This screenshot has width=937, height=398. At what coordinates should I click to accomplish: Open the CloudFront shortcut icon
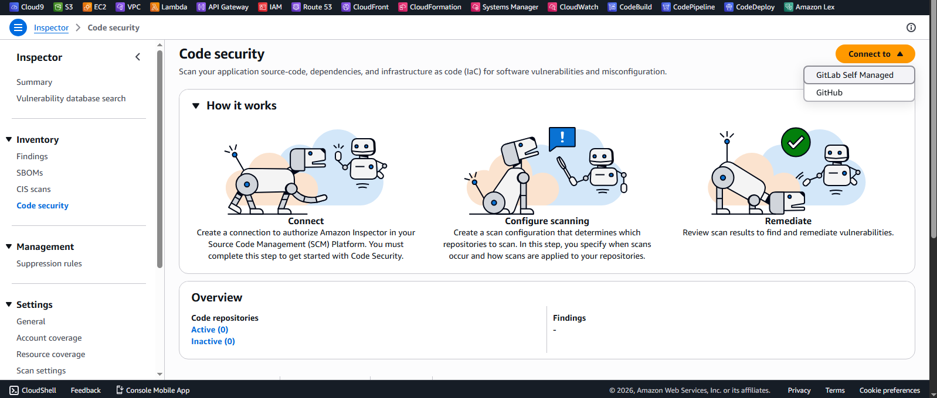(x=346, y=7)
